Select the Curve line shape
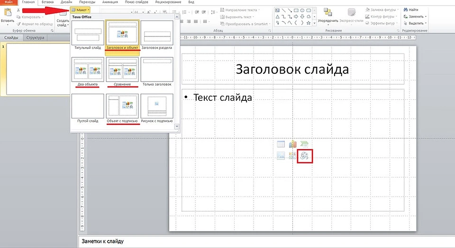This screenshot has height=248, width=455. 290,23
